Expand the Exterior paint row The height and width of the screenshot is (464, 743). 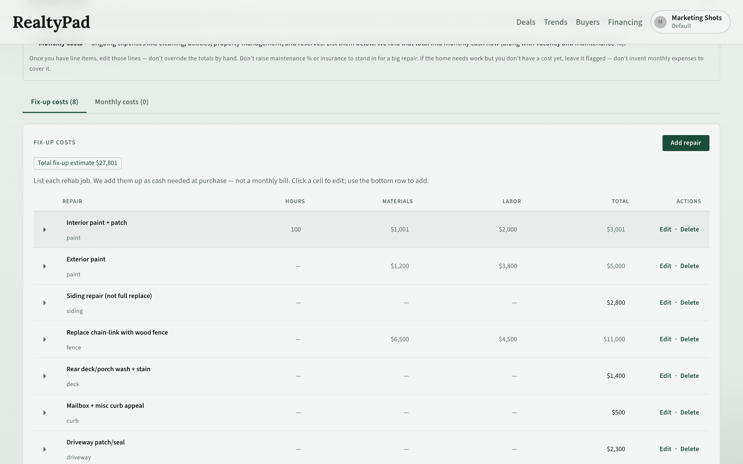click(x=45, y=266)
